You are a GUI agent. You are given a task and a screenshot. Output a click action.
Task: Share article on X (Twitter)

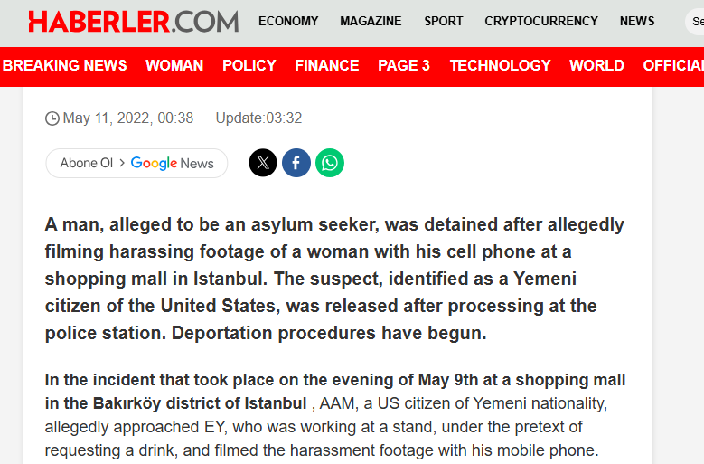263,163
